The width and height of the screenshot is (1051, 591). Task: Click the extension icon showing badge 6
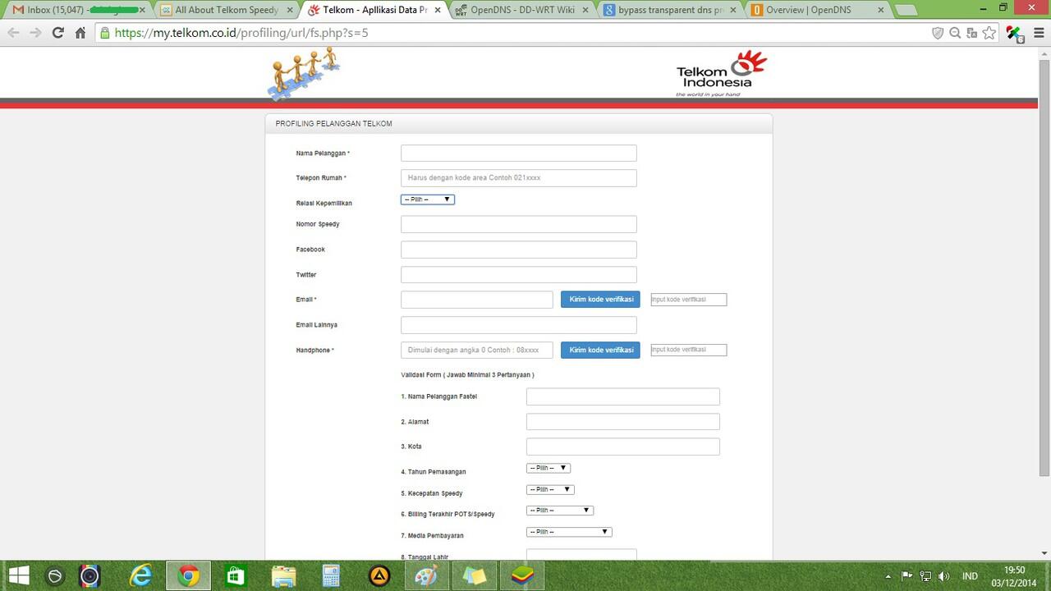coord(1014,34)
